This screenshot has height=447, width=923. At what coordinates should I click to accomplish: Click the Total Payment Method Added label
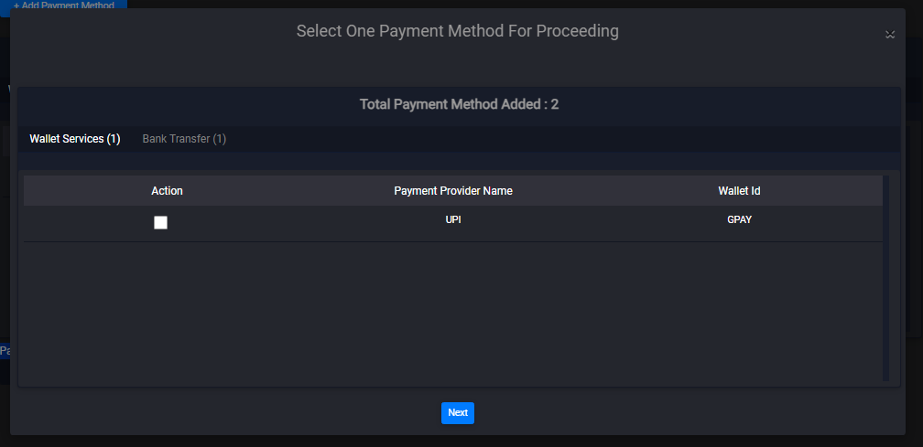point(453,104)
